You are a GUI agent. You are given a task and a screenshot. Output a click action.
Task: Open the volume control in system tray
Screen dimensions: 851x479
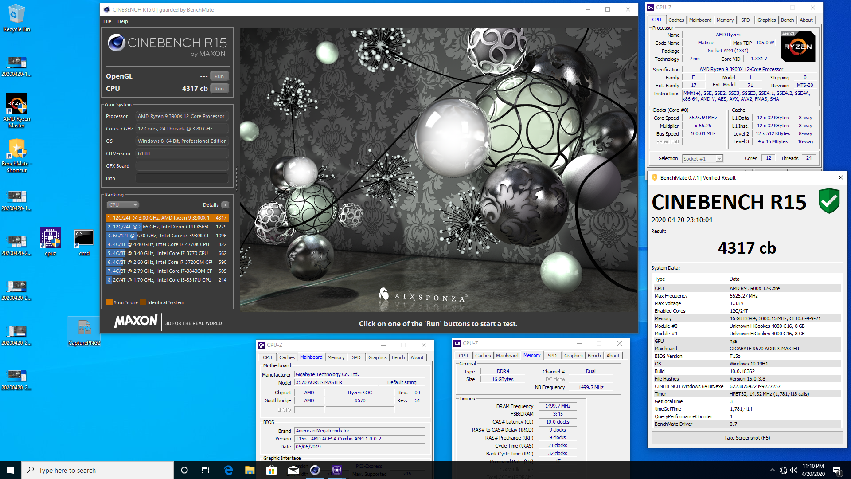[794, 470]
